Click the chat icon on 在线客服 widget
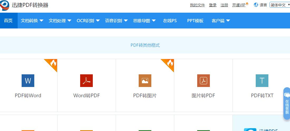The width and height of the screenshot is (290, 131). (287, 95)
